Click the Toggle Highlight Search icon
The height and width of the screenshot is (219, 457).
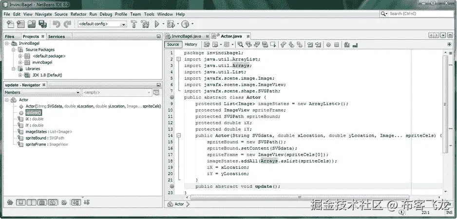point(265,45)
